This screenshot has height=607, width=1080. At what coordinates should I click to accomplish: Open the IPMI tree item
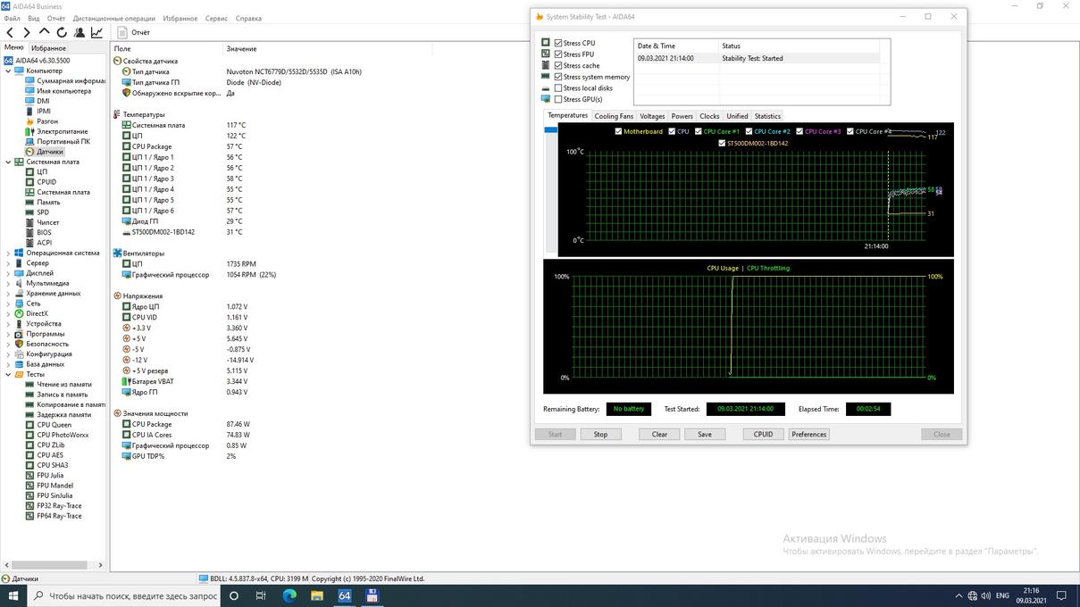(x=44, y=112)
